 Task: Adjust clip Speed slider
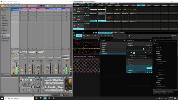pos(145,56)
